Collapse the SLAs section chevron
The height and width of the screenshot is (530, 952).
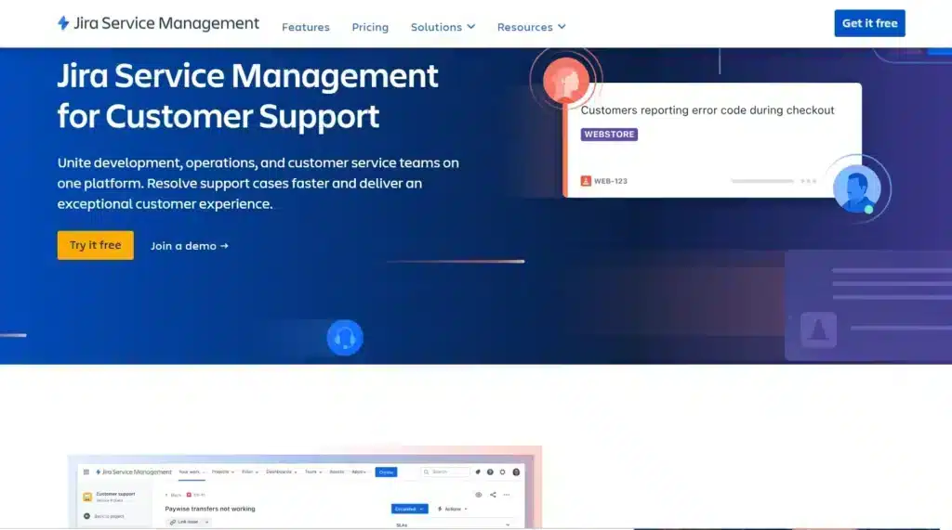tap(508, 525)
